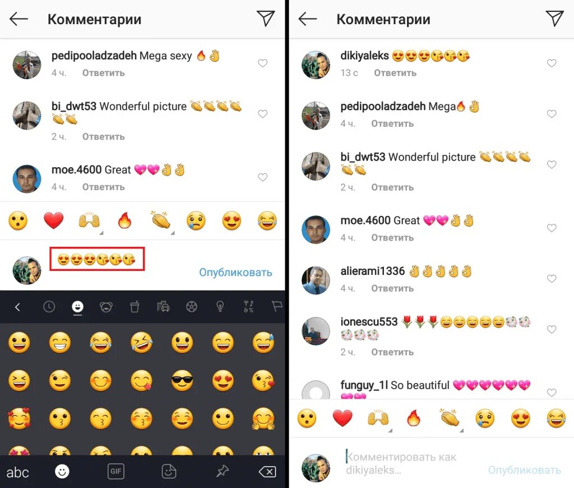Switch to recent emojis clock tab
574x488 pixels.
click(49, 307)
